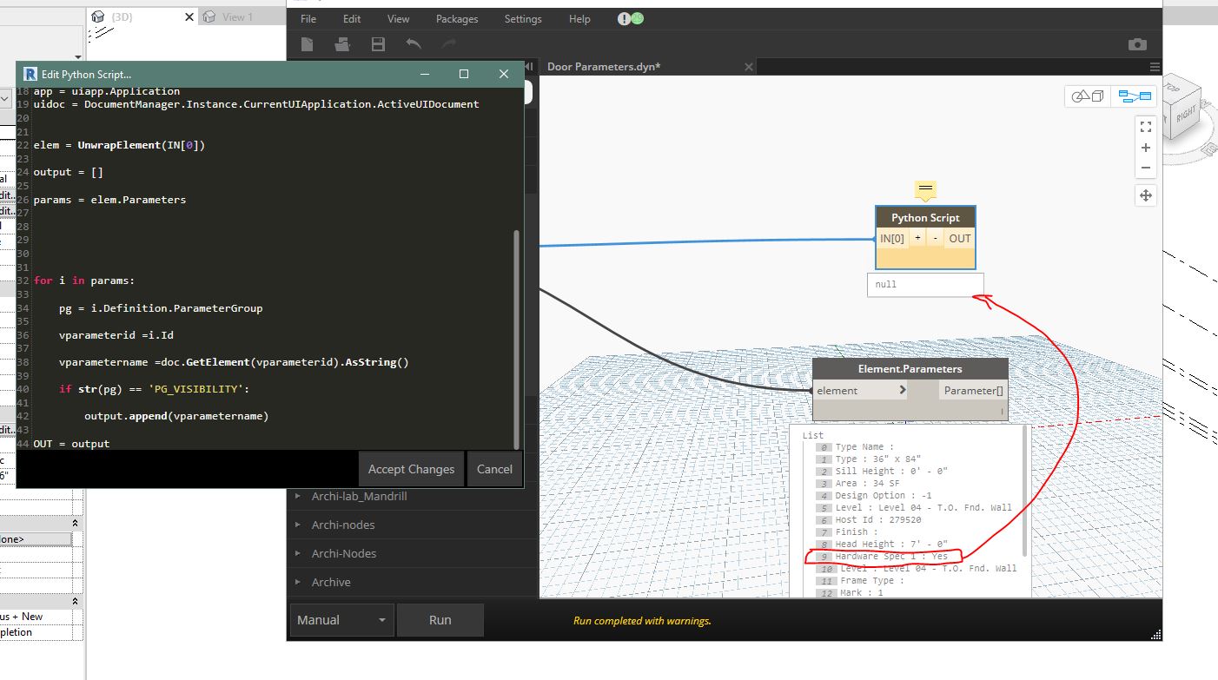Screen dimensions: 1218x680
Task: Activate pan mode in Dynamo workspace
Action: 1146,195
